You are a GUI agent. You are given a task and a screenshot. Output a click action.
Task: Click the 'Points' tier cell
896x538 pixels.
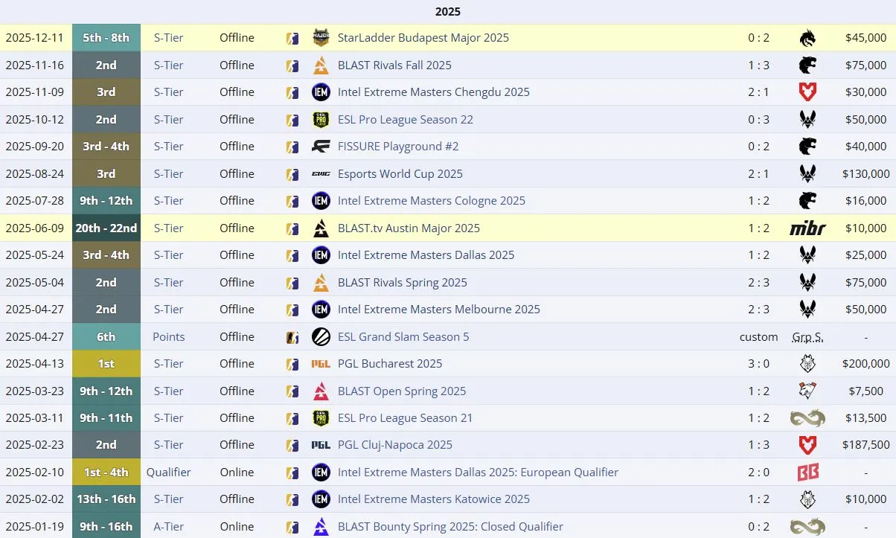[169, 337]
